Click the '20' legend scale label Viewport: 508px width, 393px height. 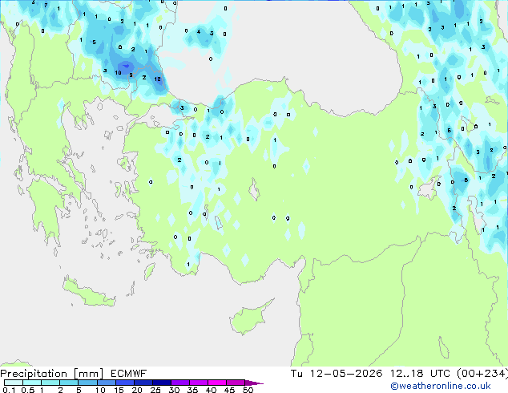point(137,390)
